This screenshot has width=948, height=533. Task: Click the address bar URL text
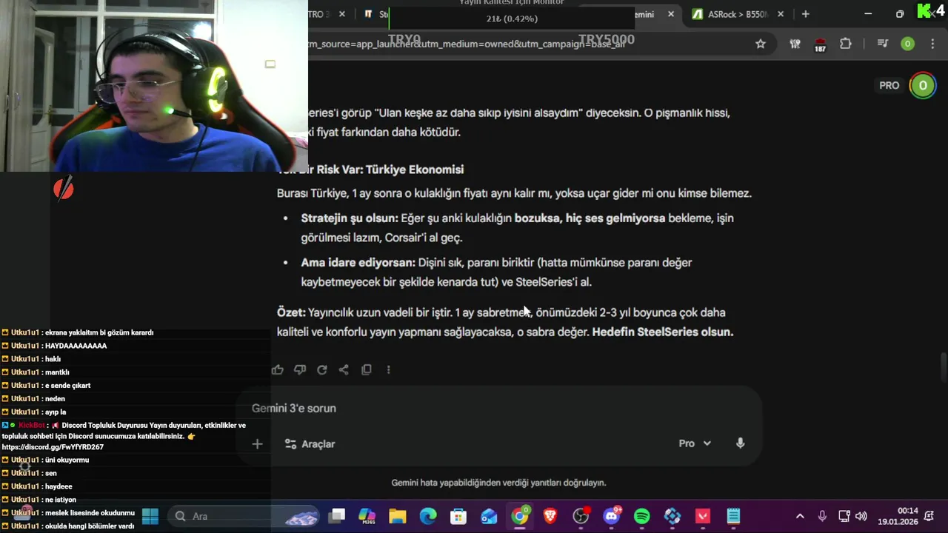(467, 44)
